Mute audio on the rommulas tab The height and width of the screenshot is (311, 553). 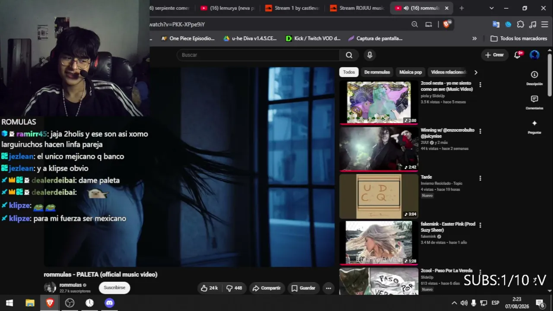point(406,8)
